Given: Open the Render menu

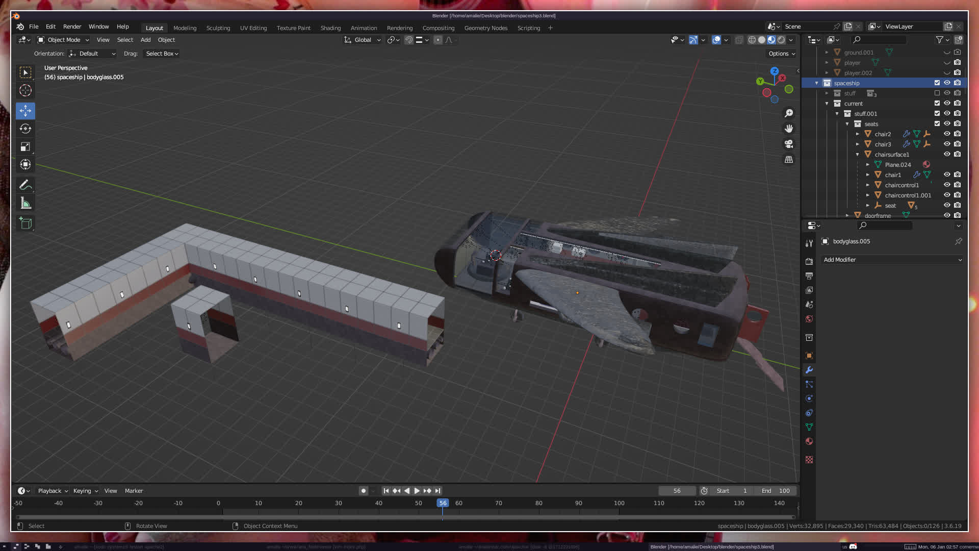Looking at the screenshot, I should [x=72, y=27].
